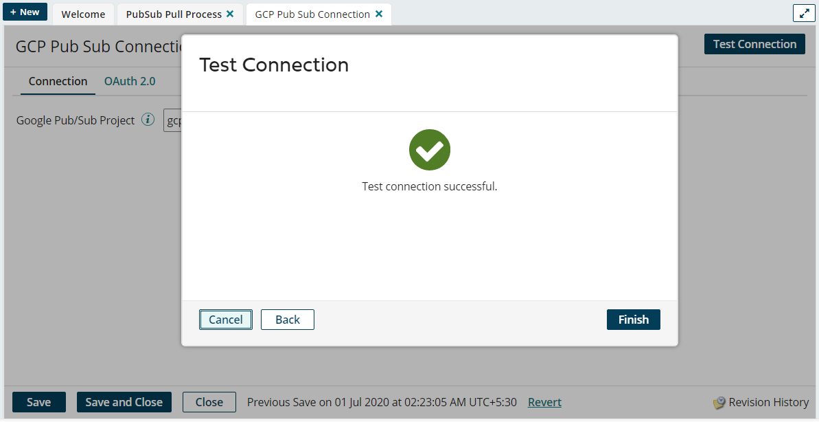Image resolution: width=819 pixels, height=422 pixels.
Task: Open the OAuth 2.0 tab
Action: 130,81
